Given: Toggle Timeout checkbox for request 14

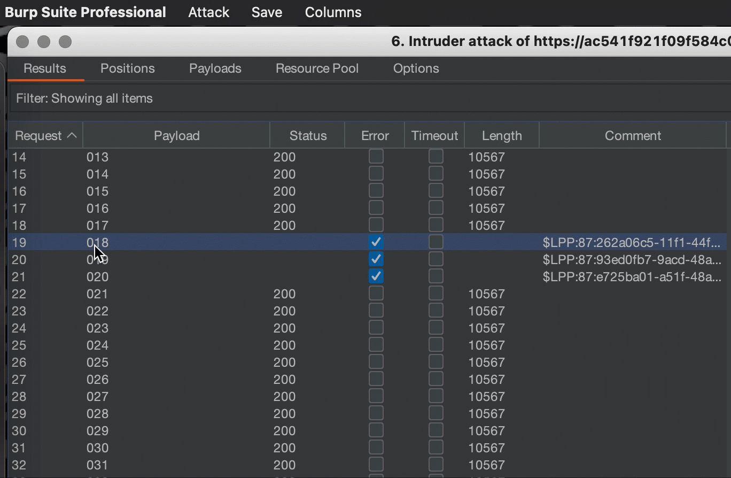Looking at the screenshot, I should coord(436,157).
